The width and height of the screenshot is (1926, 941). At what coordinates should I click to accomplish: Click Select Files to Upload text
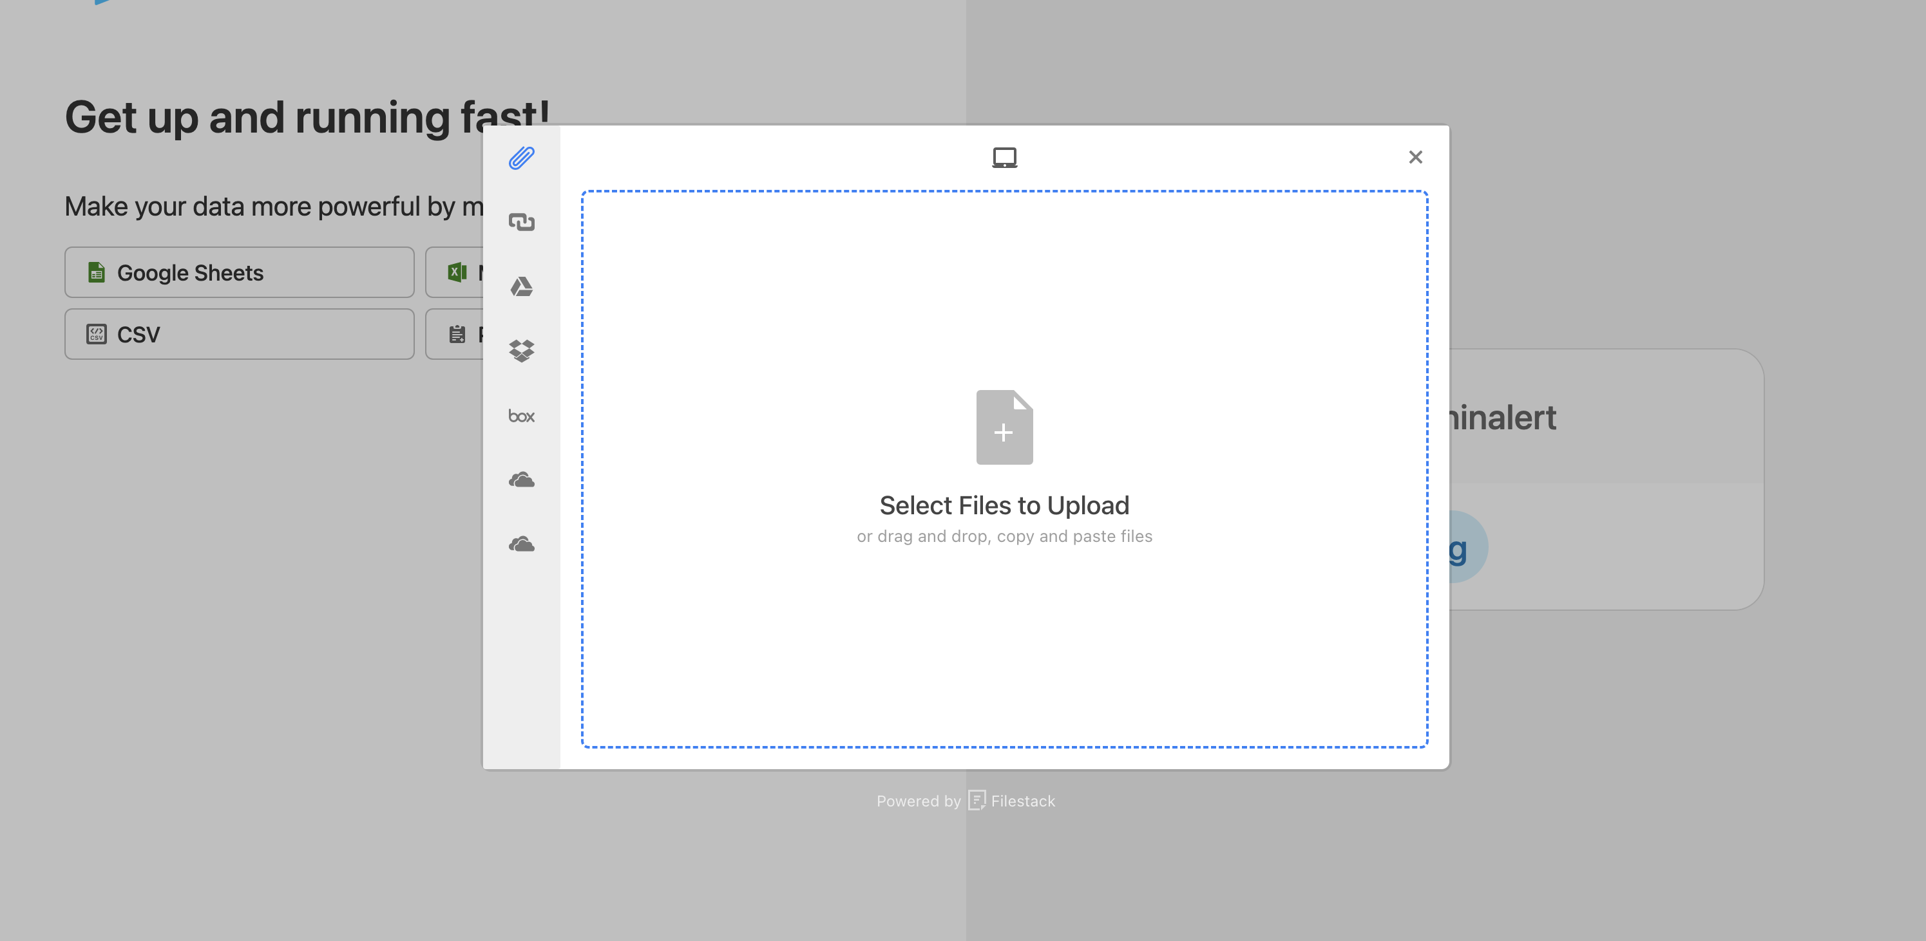point(1004,506)
